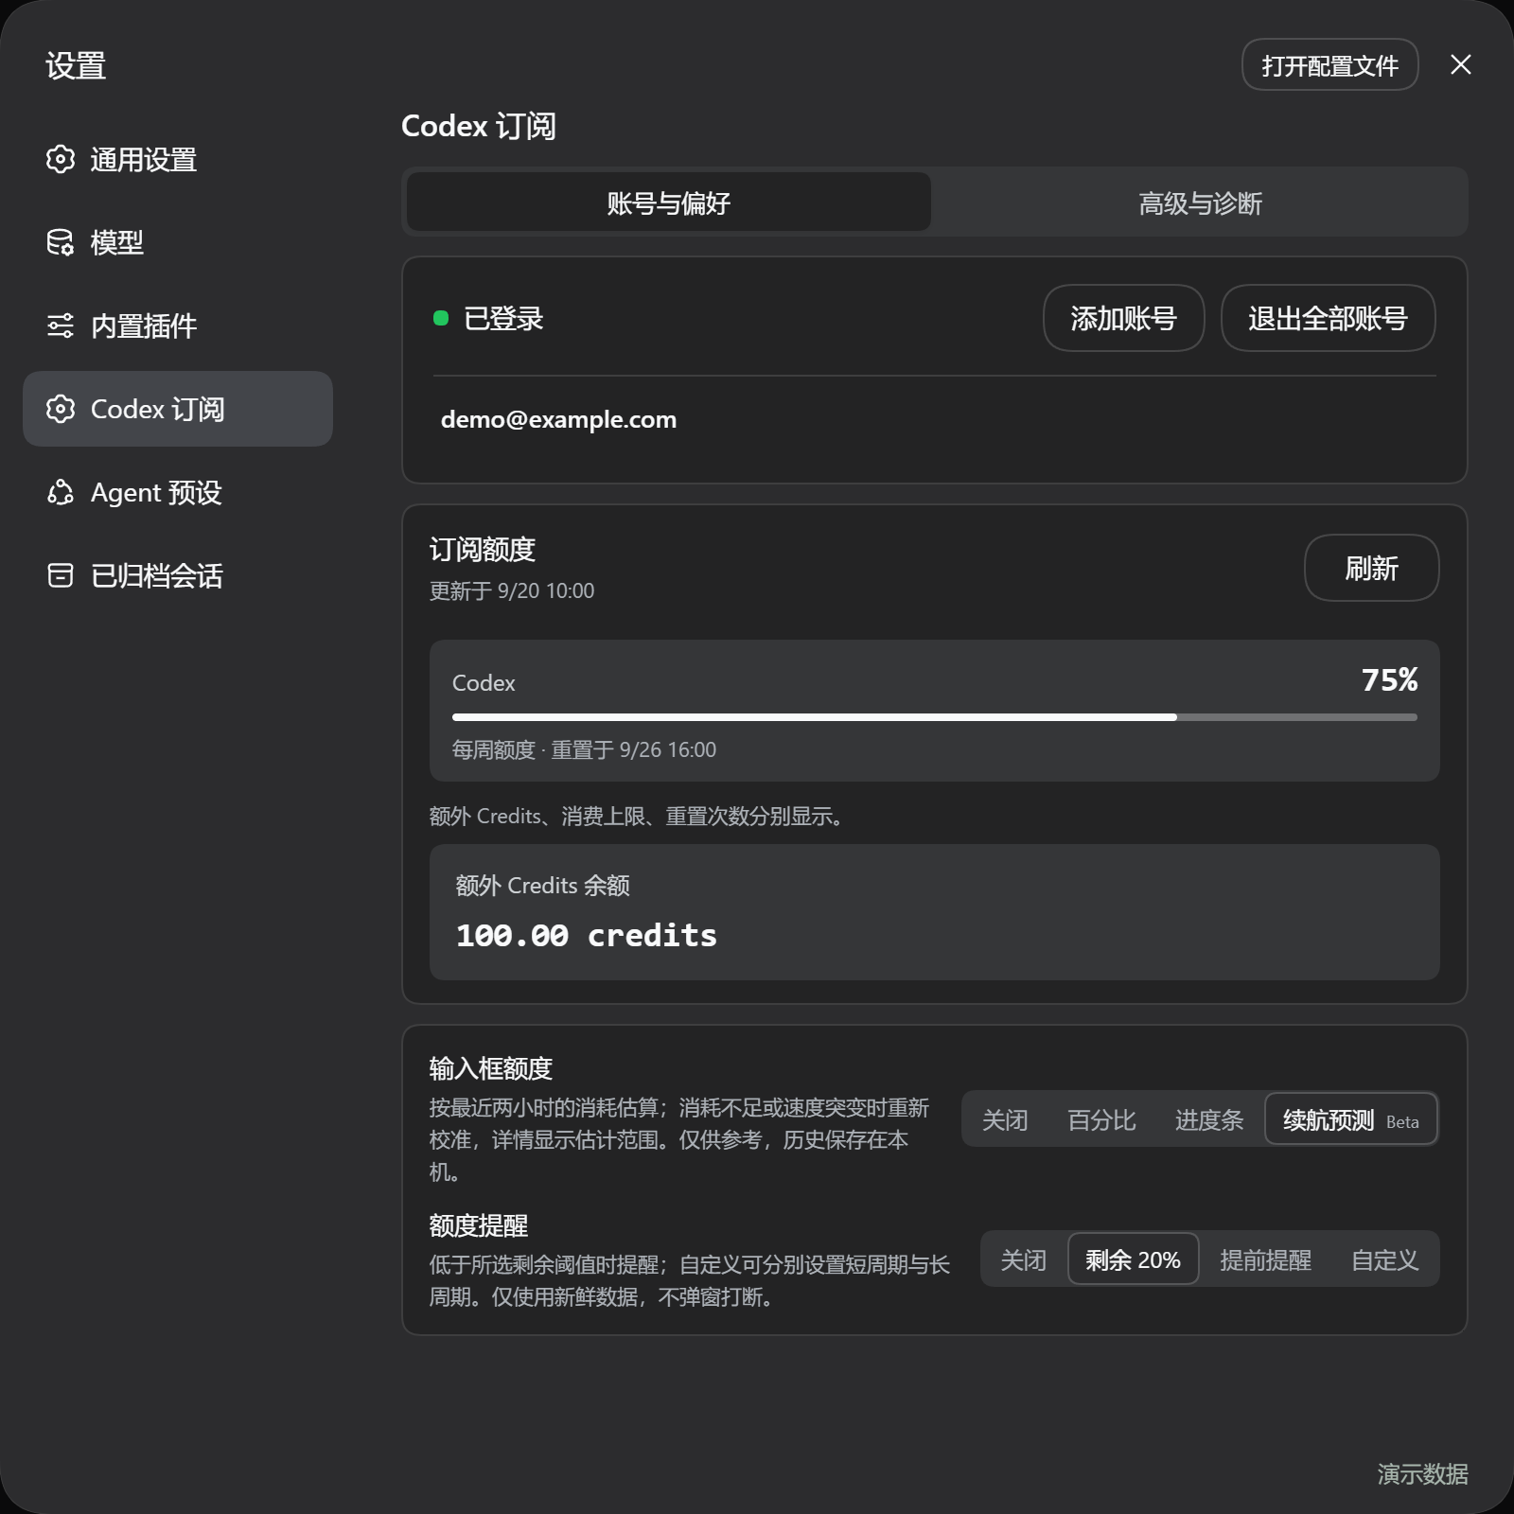Refresh quota with 刷新 button
1514x1514 pixels.
point(1371,568)
